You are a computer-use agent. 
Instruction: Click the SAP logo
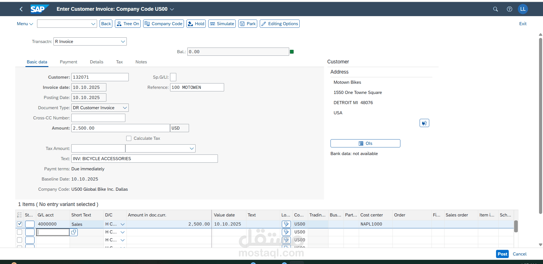click(x=40, y=9)
